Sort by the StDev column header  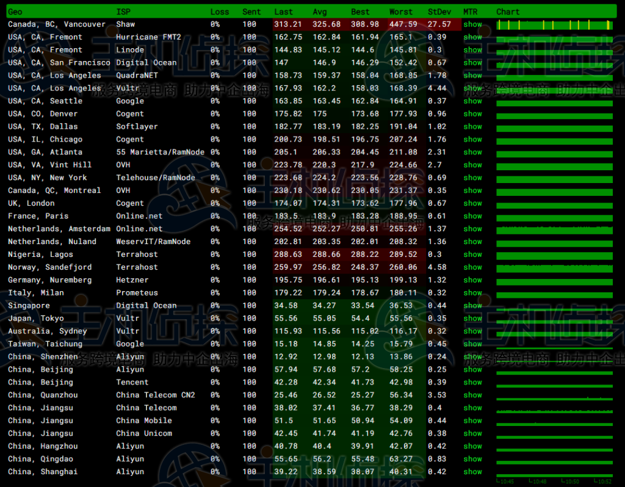(439, 12)
